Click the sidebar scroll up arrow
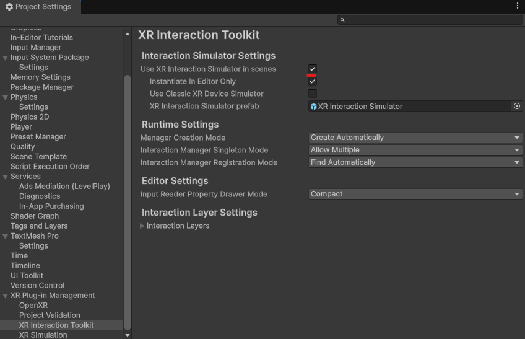This screenshot has width=525, height=339. (x=128, y=34)
